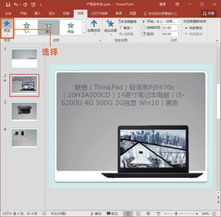Click the 告诉我你想要做什么 search box
Image resolution: width=221 pixels, height=217 pixels.
[161, 14]
